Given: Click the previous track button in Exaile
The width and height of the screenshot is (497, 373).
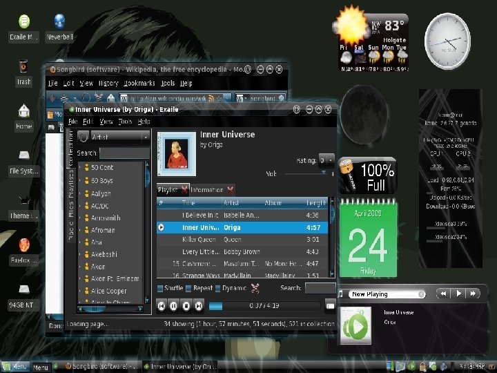Looking at the screenshot, I should tap(162, 306).
